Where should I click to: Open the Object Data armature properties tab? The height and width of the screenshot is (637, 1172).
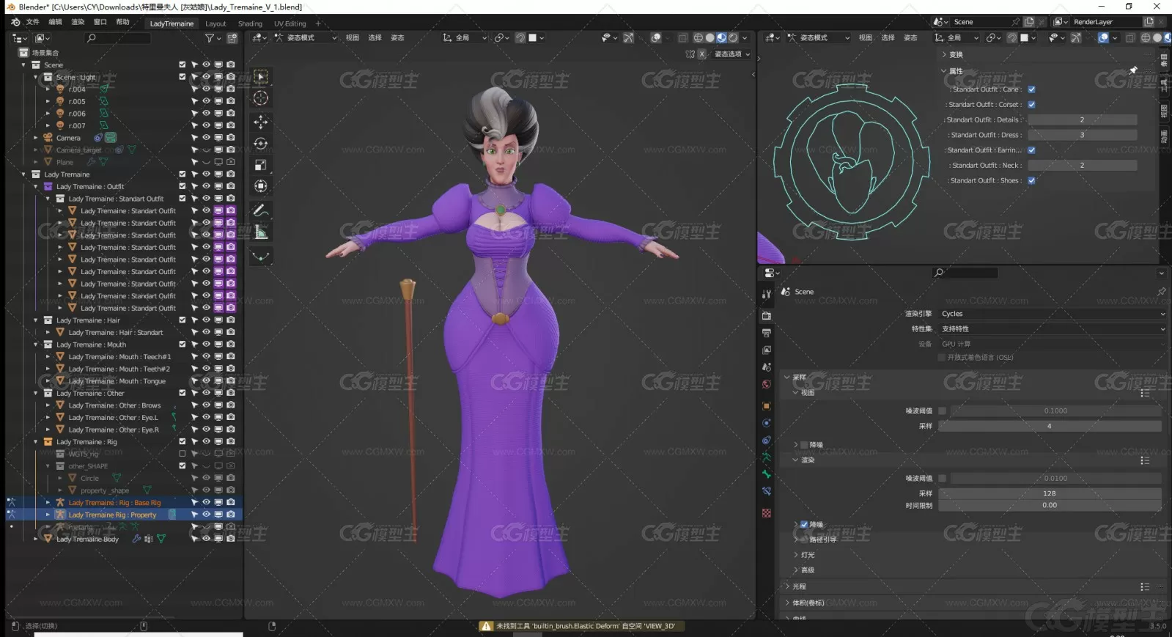click(x=767, y=457)
